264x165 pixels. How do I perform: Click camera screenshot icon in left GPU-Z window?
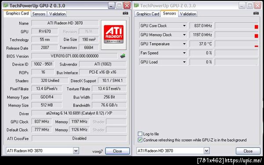125,13
